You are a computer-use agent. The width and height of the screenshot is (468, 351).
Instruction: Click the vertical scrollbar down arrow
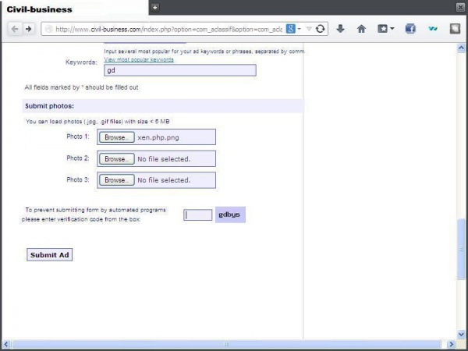point(461,334)
